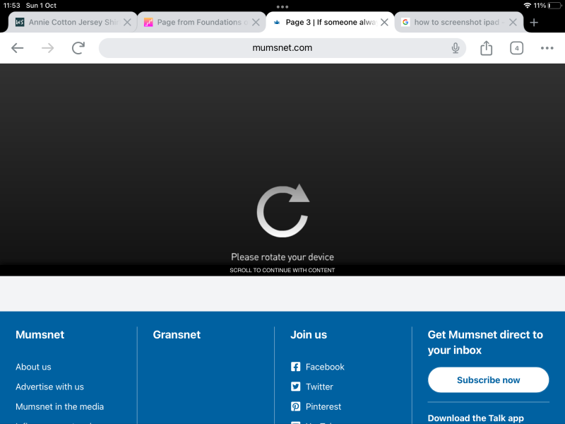Click the Facebook icon in Join us
565x424 pixels.
[296, 367]
